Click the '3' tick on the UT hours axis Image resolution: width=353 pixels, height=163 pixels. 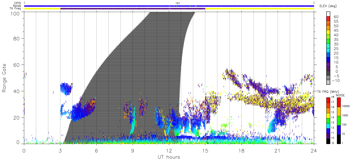click(60, 151)
